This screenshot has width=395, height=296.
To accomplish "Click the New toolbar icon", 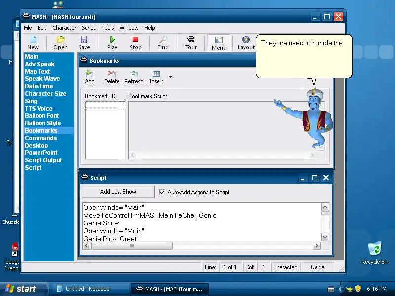I will click(33, 43).
